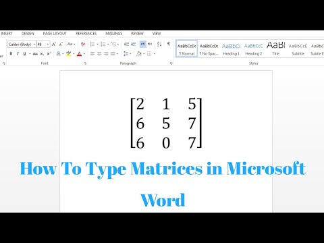
Task: Click the Line and Paragraph Spacing icon
Action: tap(126, 54)
